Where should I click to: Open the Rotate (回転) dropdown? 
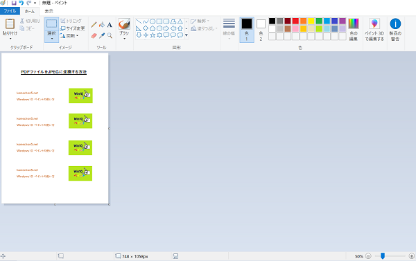coord(69,35)
